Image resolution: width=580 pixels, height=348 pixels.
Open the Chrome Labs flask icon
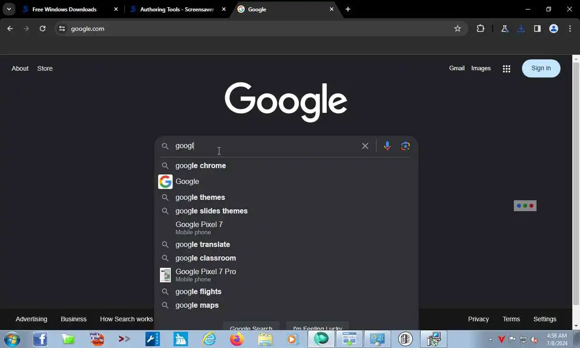[x=504, y=29]
